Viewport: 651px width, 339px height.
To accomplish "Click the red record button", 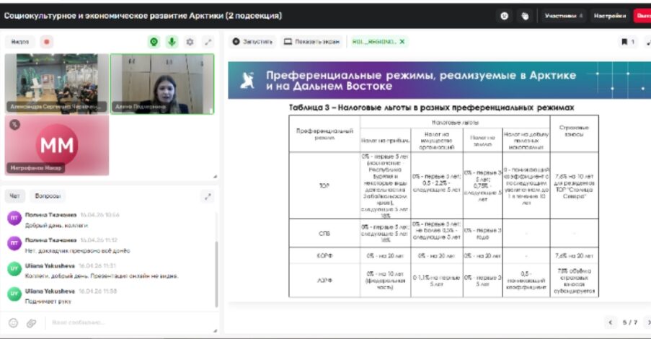I will pyautogui.click(x=46, y=42).
